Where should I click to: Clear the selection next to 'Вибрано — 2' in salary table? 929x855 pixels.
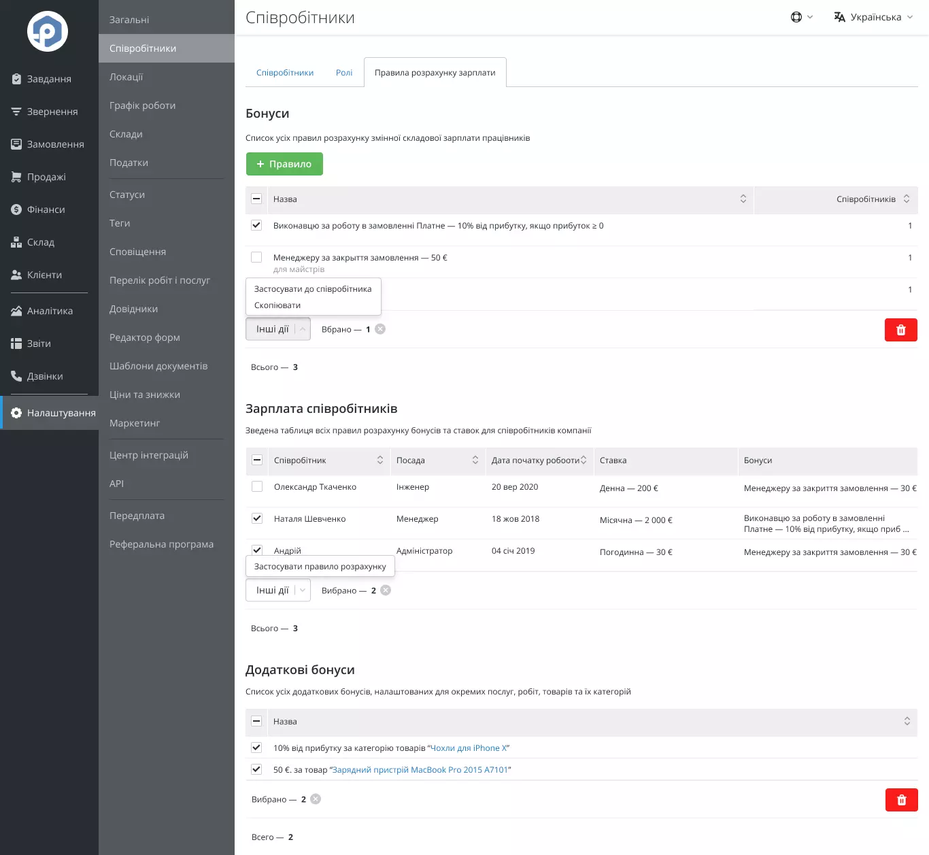[x=386, y=590]
